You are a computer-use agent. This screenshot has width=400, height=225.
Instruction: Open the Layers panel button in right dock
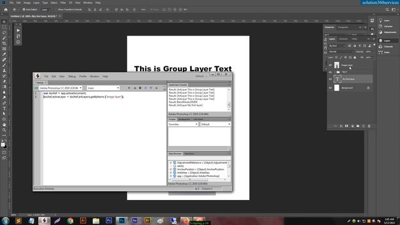[387, 41]
